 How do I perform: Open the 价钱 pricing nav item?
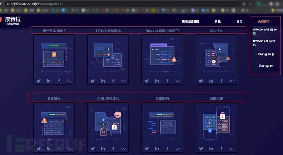(218, 21)
